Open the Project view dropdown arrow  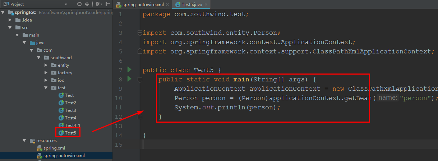[x=66, y=4]
